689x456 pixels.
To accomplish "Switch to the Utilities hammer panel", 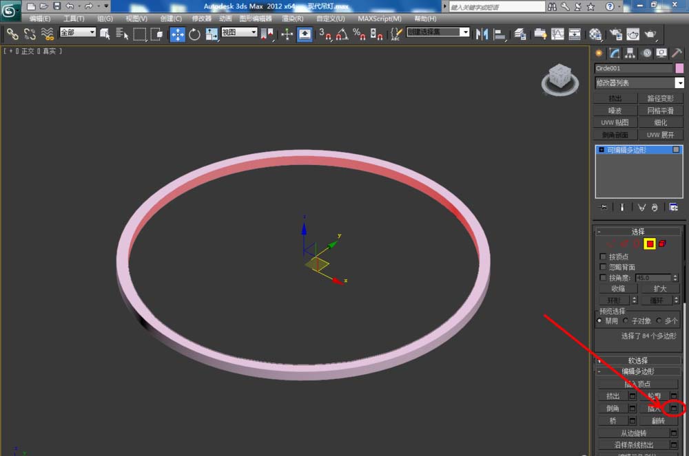I will pos(677,54).
